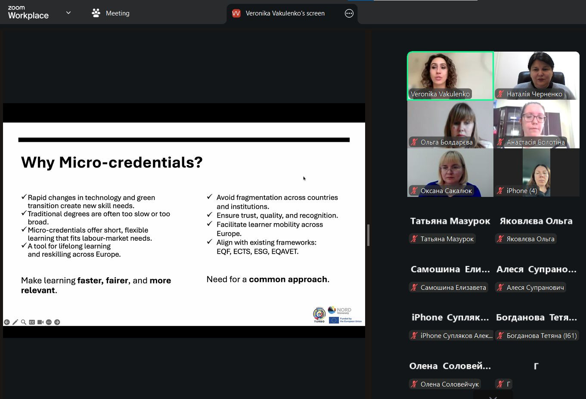Click the CC subtitles icon on the slide
Image resolution: width=586 pixels, height=399 pixels.
tap(32, 322)
